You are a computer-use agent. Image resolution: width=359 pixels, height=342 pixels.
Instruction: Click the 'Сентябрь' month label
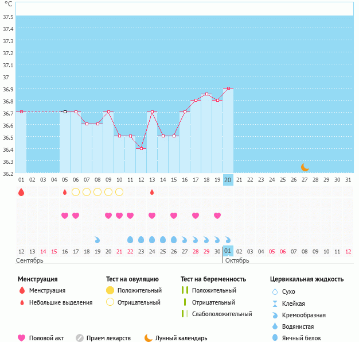30,261
